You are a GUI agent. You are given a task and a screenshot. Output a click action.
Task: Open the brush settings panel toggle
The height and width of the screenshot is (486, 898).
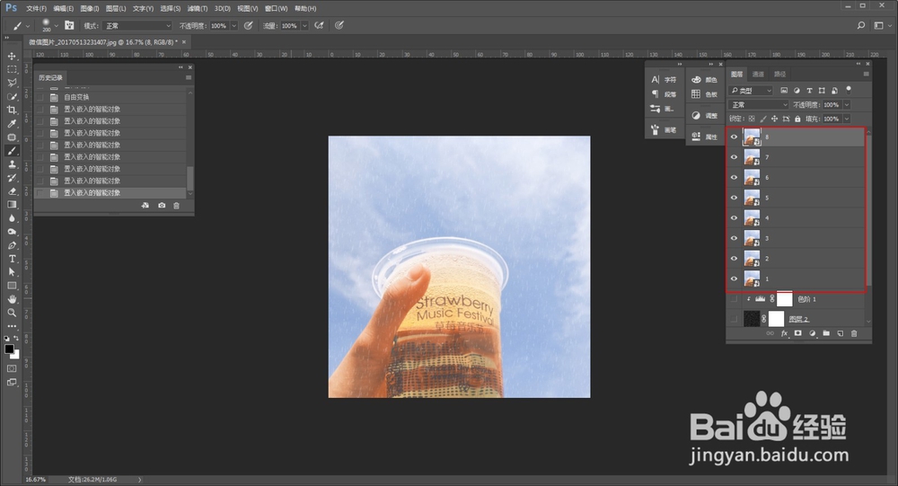click(69, 25)
